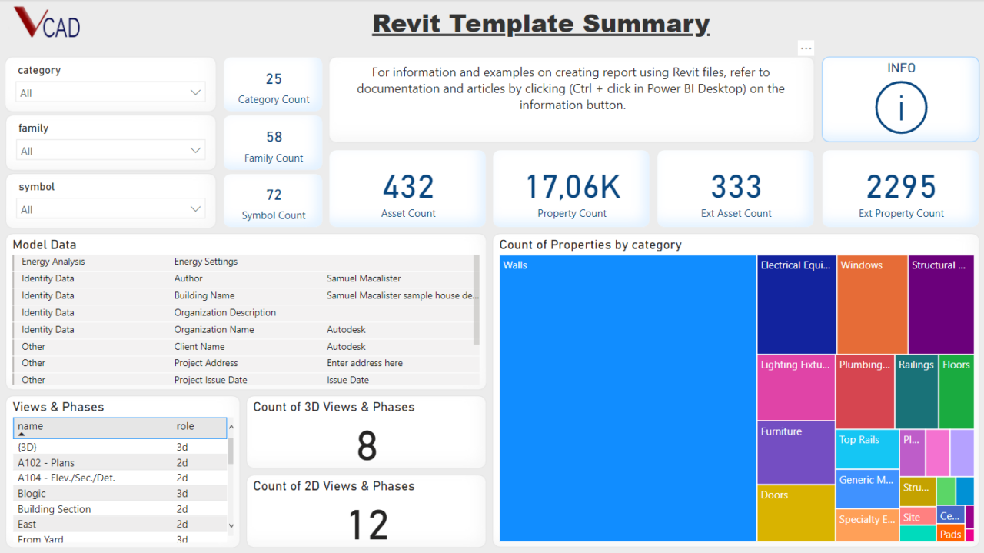
Task: Select the Electrical Equipment treemap block
Action: [x=796, y=304]
